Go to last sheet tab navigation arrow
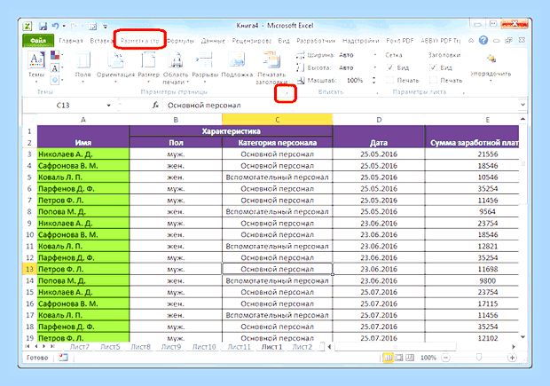Viewport: 550px width, 386px height. point(52,346)
